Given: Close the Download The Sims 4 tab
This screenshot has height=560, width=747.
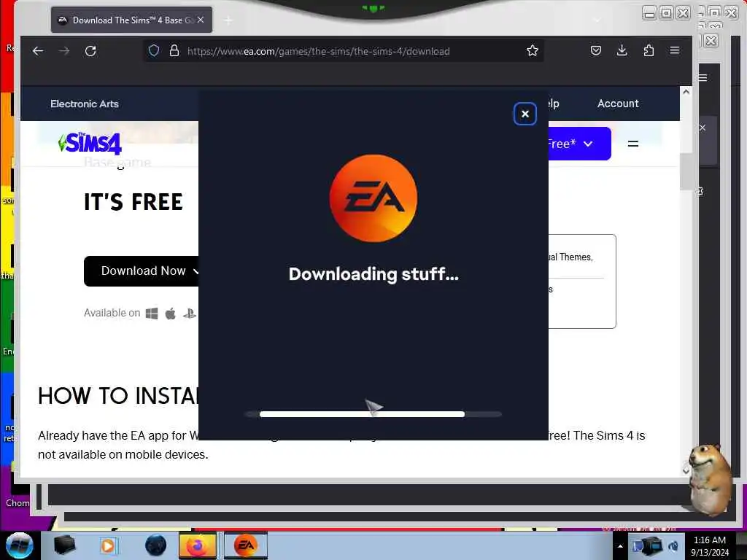Looking at the screenshot, I should [201, 20].
